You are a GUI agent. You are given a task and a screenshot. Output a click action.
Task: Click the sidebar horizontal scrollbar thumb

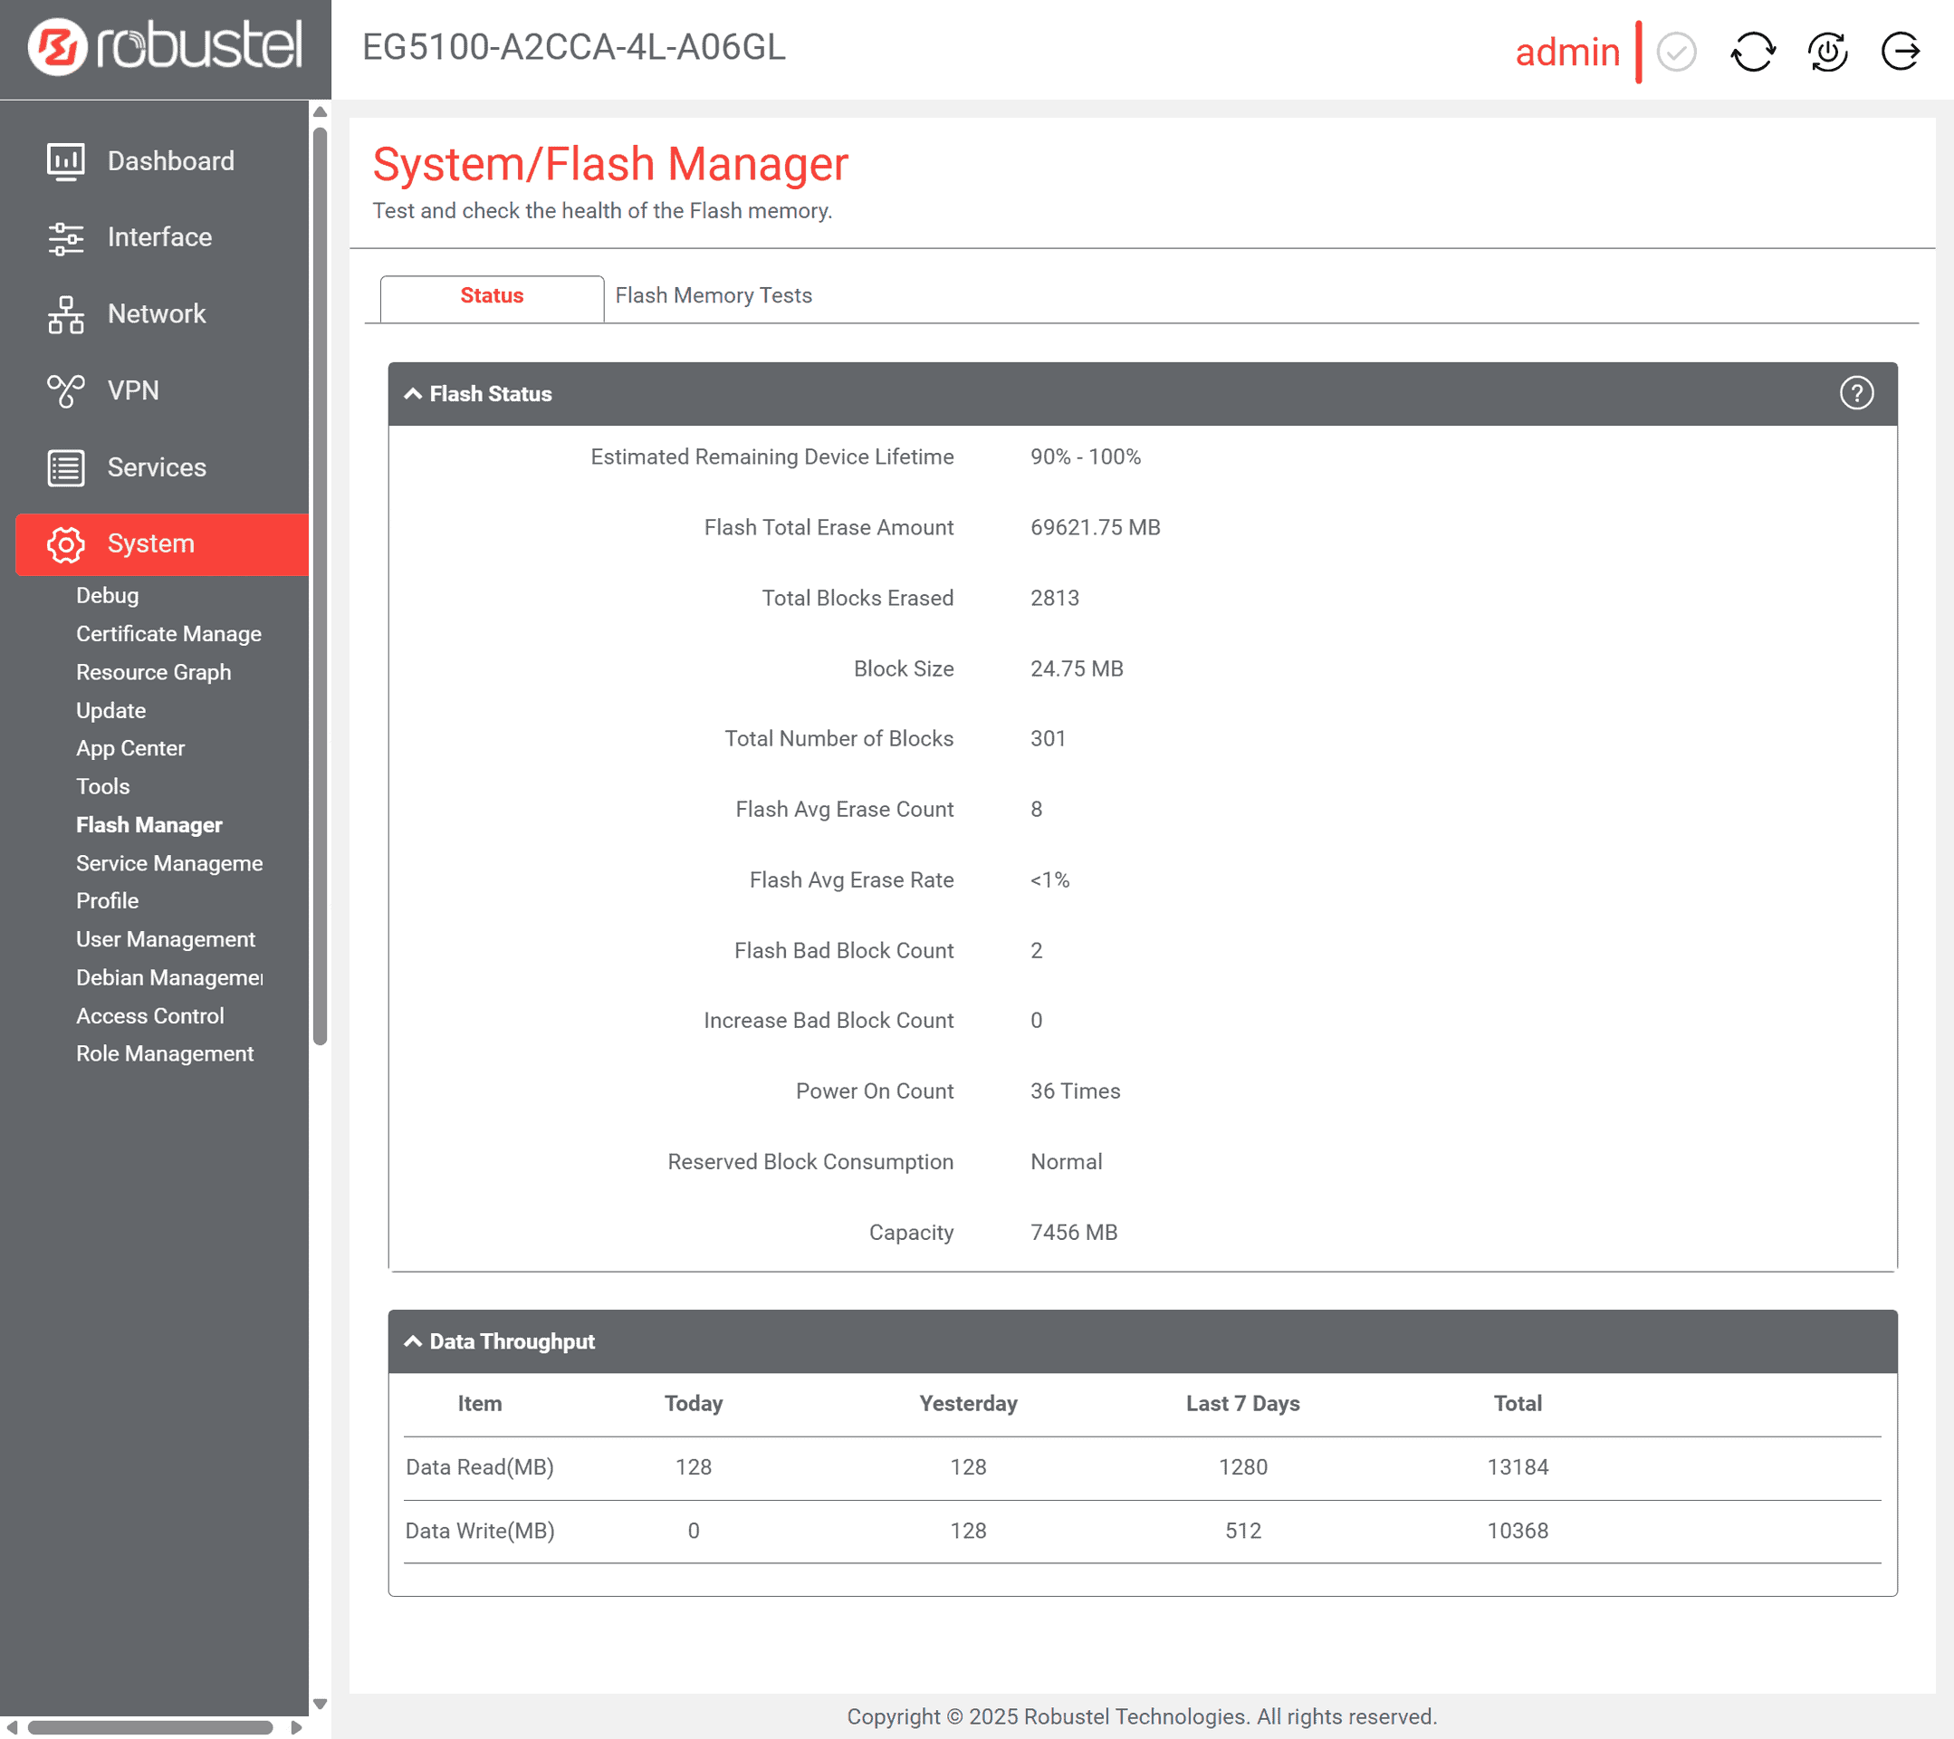(x=150, y=1727)
